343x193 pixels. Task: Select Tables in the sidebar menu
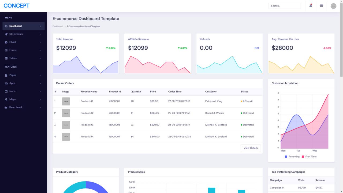(24, 58)
